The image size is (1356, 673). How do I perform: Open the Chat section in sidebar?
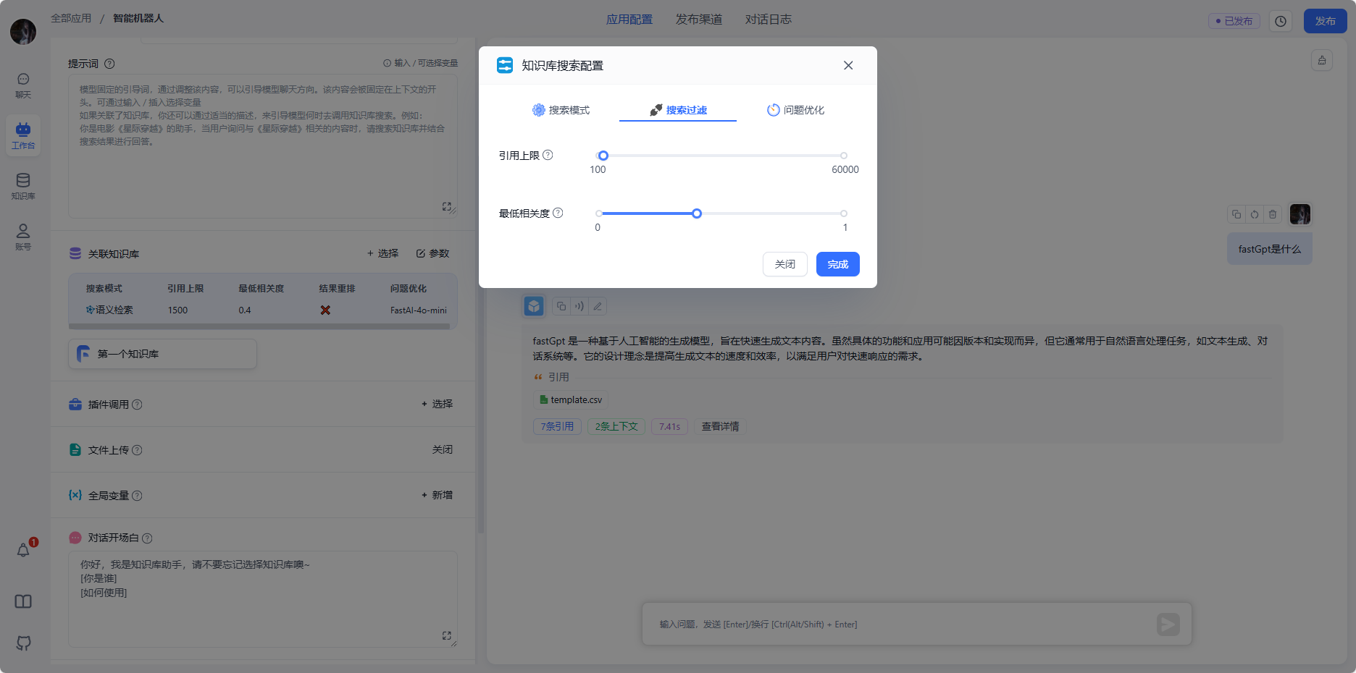pos(23,85)
